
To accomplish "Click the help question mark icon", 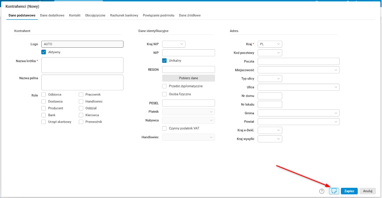I will [322, 191].
